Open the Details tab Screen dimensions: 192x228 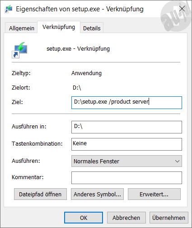(92, 28)
